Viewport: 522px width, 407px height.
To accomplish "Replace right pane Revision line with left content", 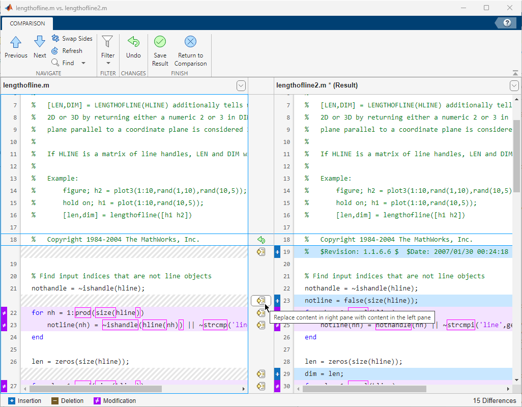I will click(261, 252).
